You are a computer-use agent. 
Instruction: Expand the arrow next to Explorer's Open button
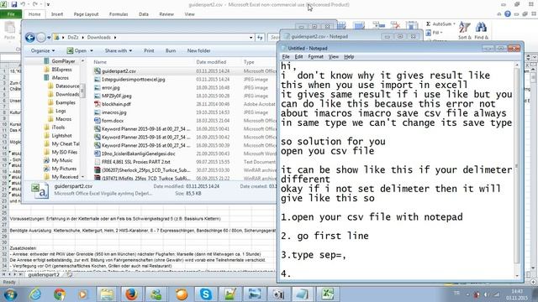click(92, 50)
